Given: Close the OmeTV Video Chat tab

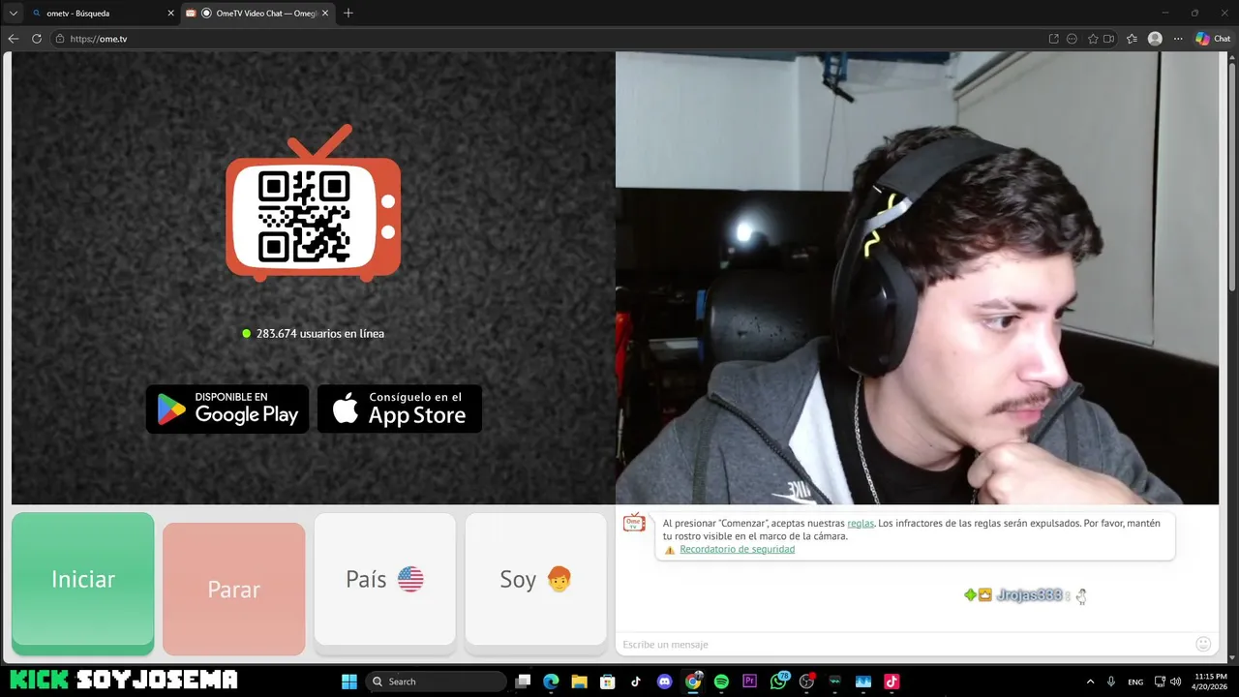Looking at the screenshot, I should [x=325, y=14].
